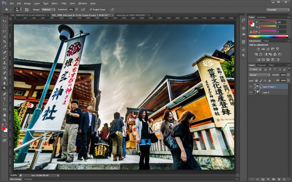
Task: Add an Exposure adjustment
Action: (x=273, y=49)
